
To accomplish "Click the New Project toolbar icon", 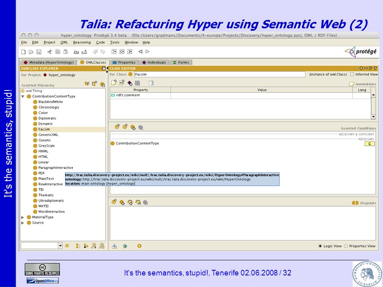I will tap(23, 52).
